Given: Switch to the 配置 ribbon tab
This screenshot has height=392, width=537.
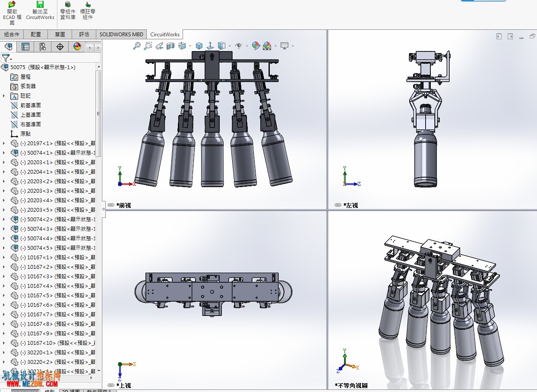Looking at the screenshot, I should pyautogui.click(x=36, y=34).
